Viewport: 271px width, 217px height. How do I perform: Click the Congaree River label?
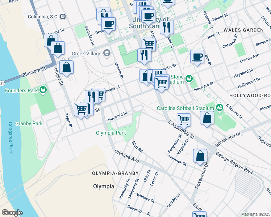tap(11, 138)
